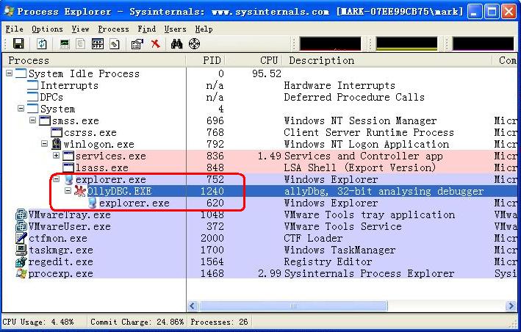521x332 pixels.
Task: Click the third mini graph in toolbar
Action: tap(483, 44)
